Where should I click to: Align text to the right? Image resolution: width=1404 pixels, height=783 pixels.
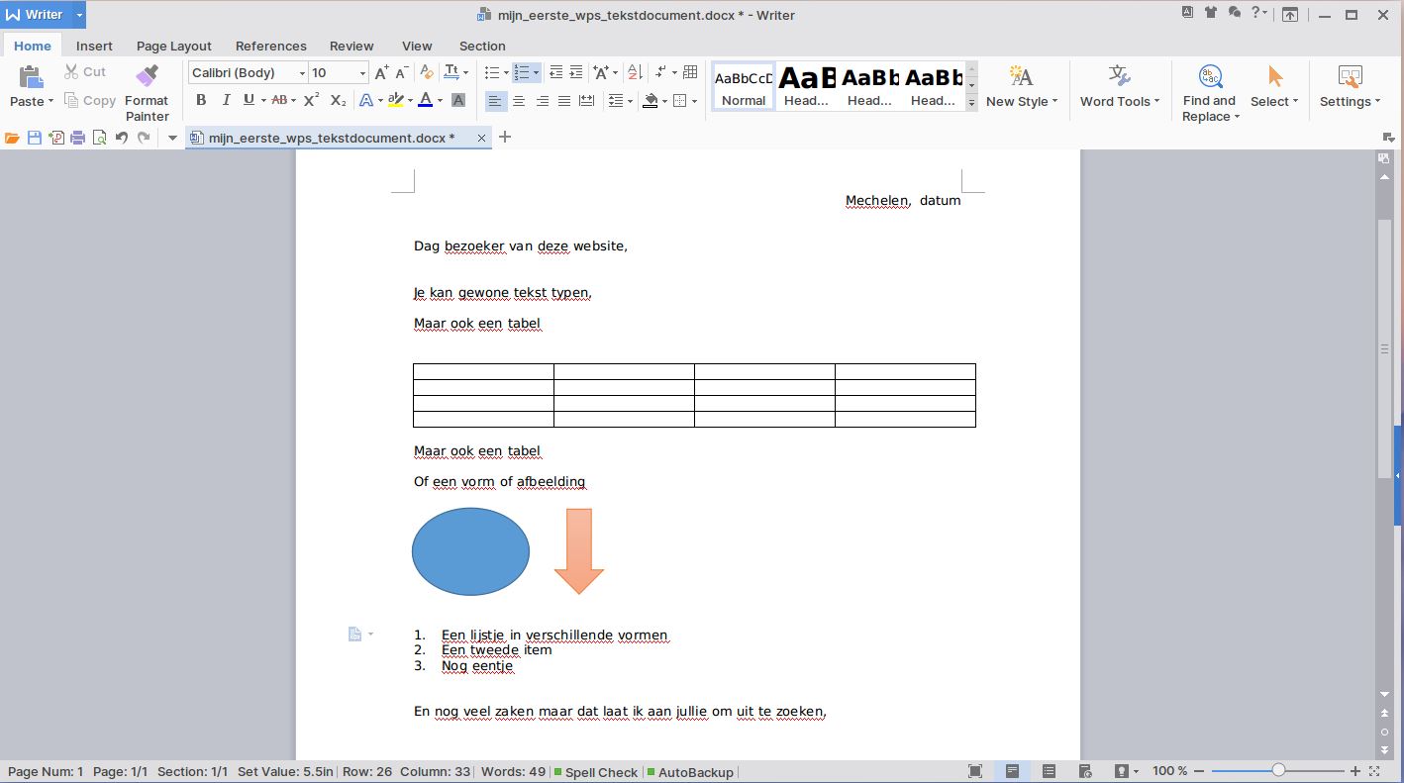[542, 101]
